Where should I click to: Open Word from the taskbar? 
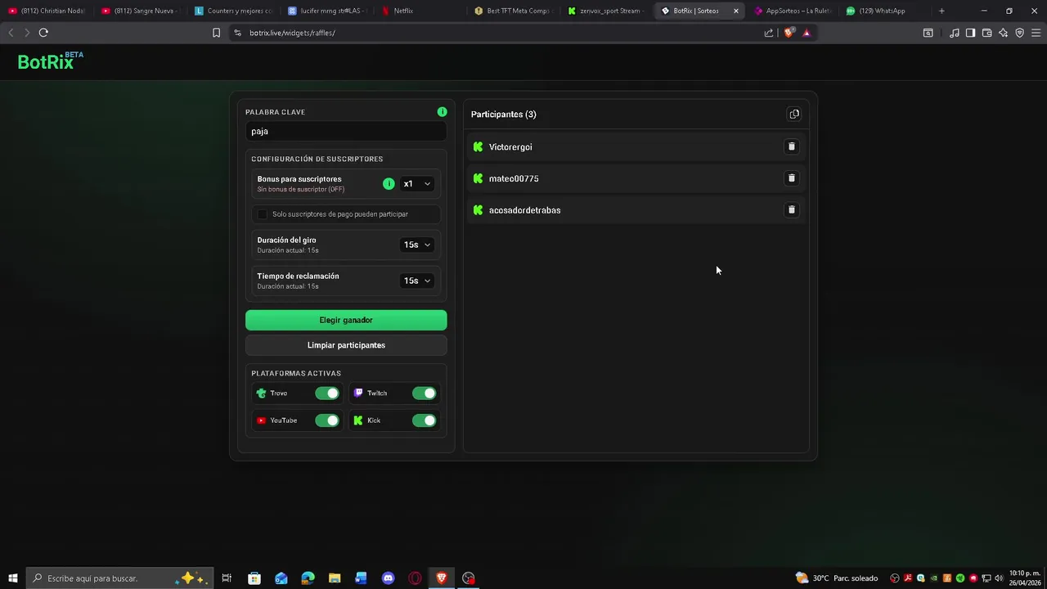pos(362,578)
